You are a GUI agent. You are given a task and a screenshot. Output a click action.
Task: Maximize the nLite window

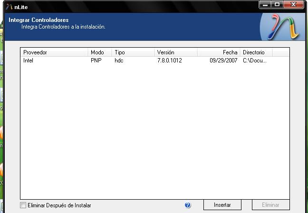pos(277,5)
